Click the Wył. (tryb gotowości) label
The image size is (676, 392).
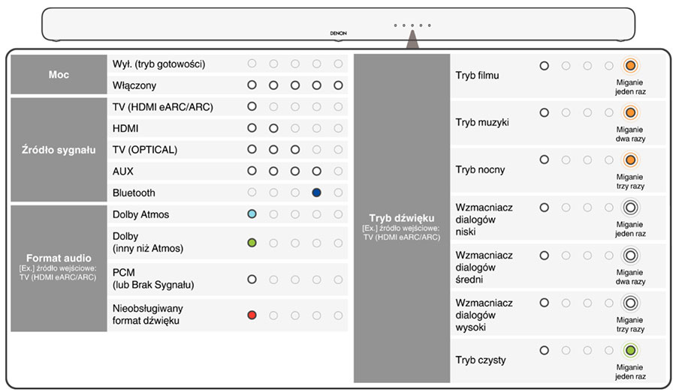pos(158,64)
